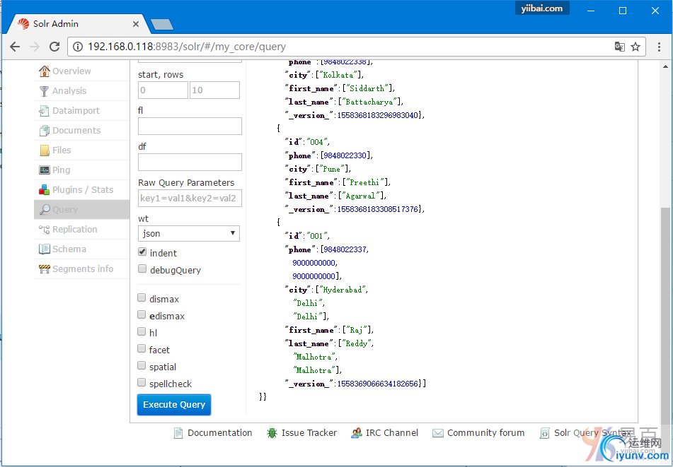
Task: Enable the dismax checkbox
Action: point(142,297)
